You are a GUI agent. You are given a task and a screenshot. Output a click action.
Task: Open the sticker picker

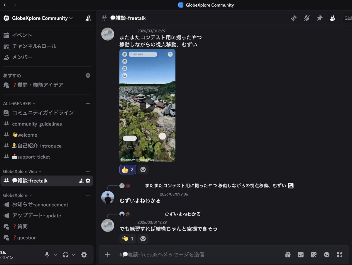314,255
